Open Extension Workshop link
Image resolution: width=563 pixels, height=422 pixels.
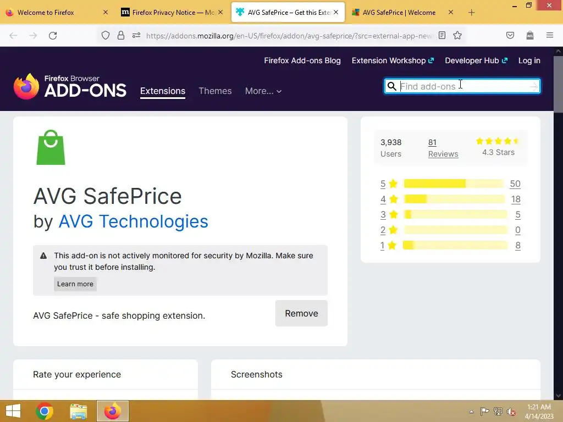[393, 60]
